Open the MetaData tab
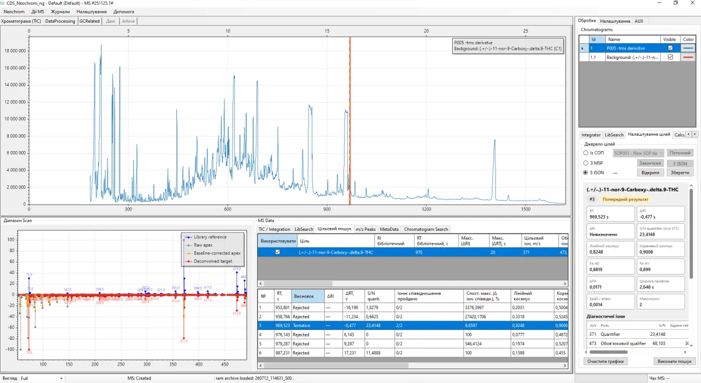 coord(390,229)
